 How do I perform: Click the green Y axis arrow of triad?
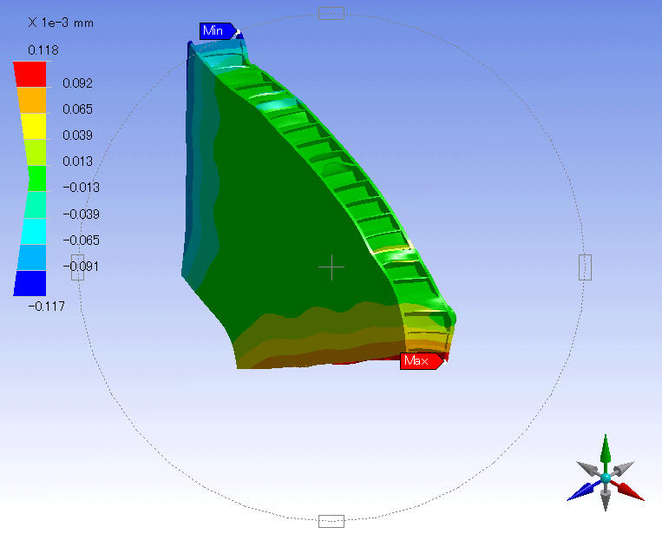point(606,450)
